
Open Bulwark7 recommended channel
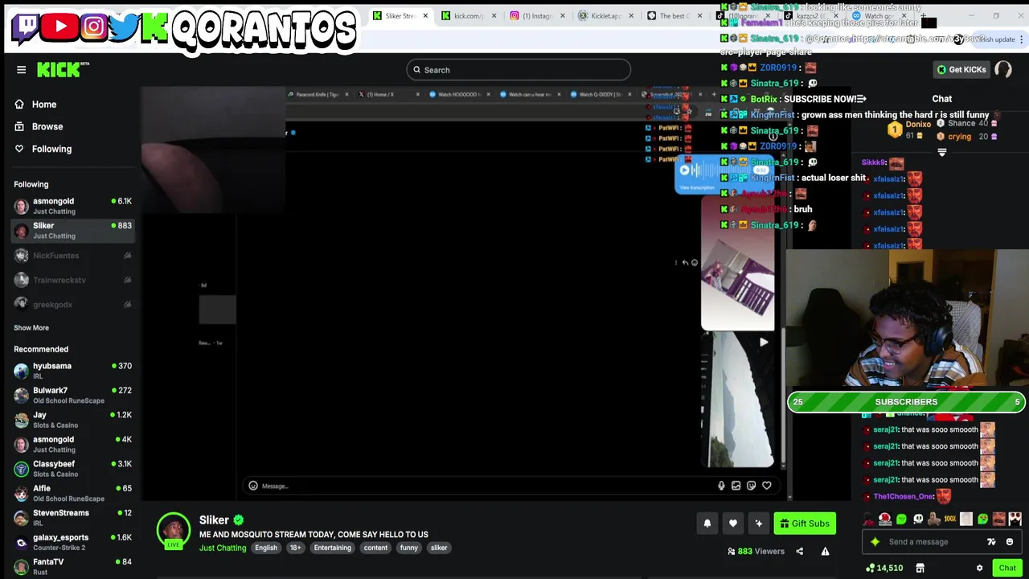72,395
